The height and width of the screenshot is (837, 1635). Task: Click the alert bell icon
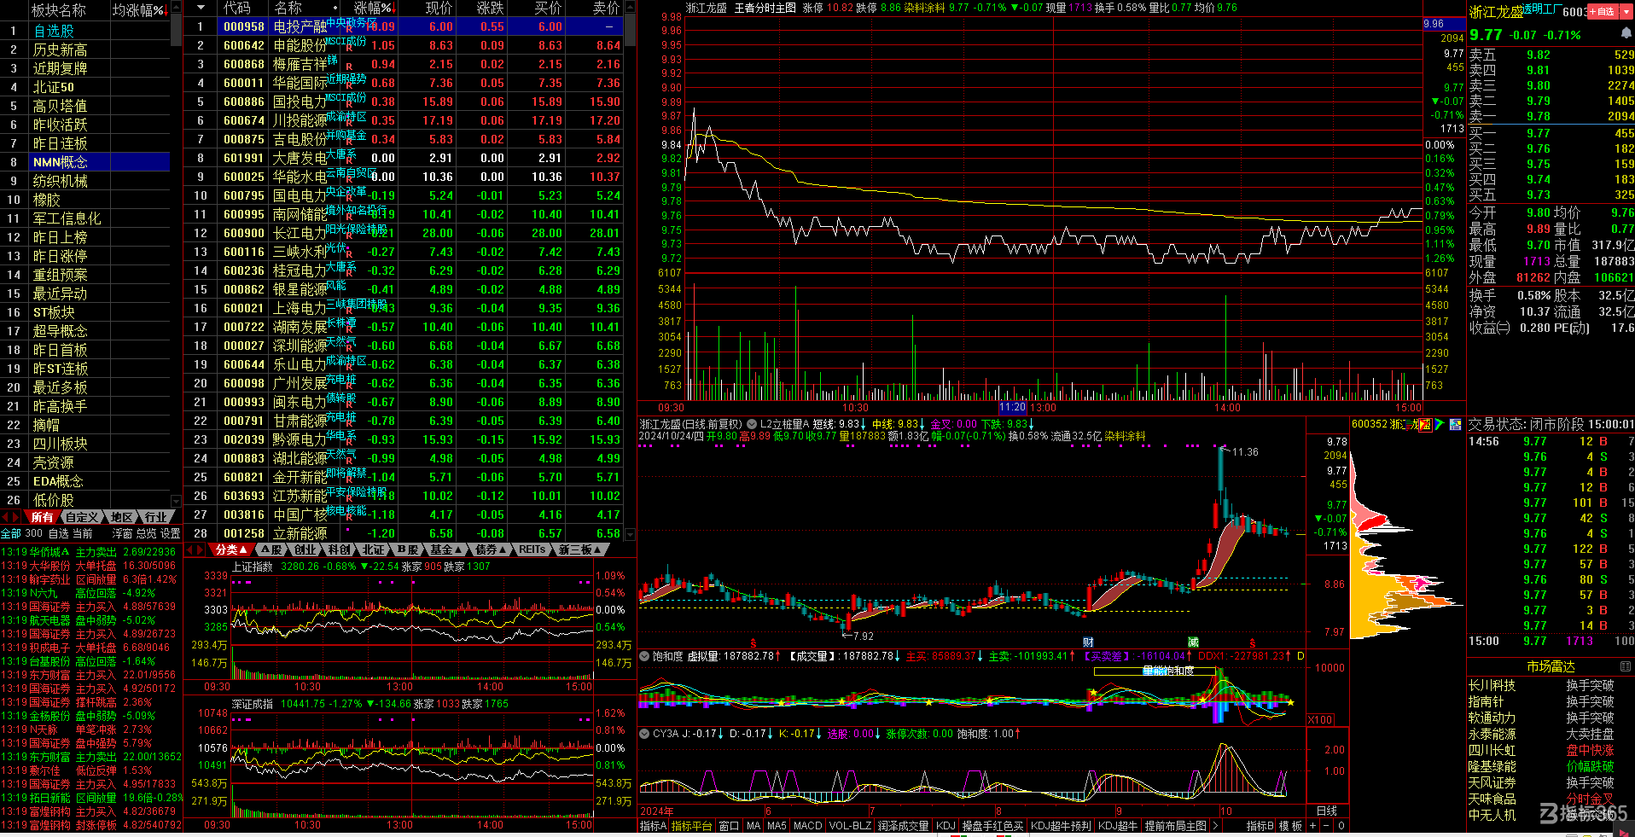[x=1626, y=33]
